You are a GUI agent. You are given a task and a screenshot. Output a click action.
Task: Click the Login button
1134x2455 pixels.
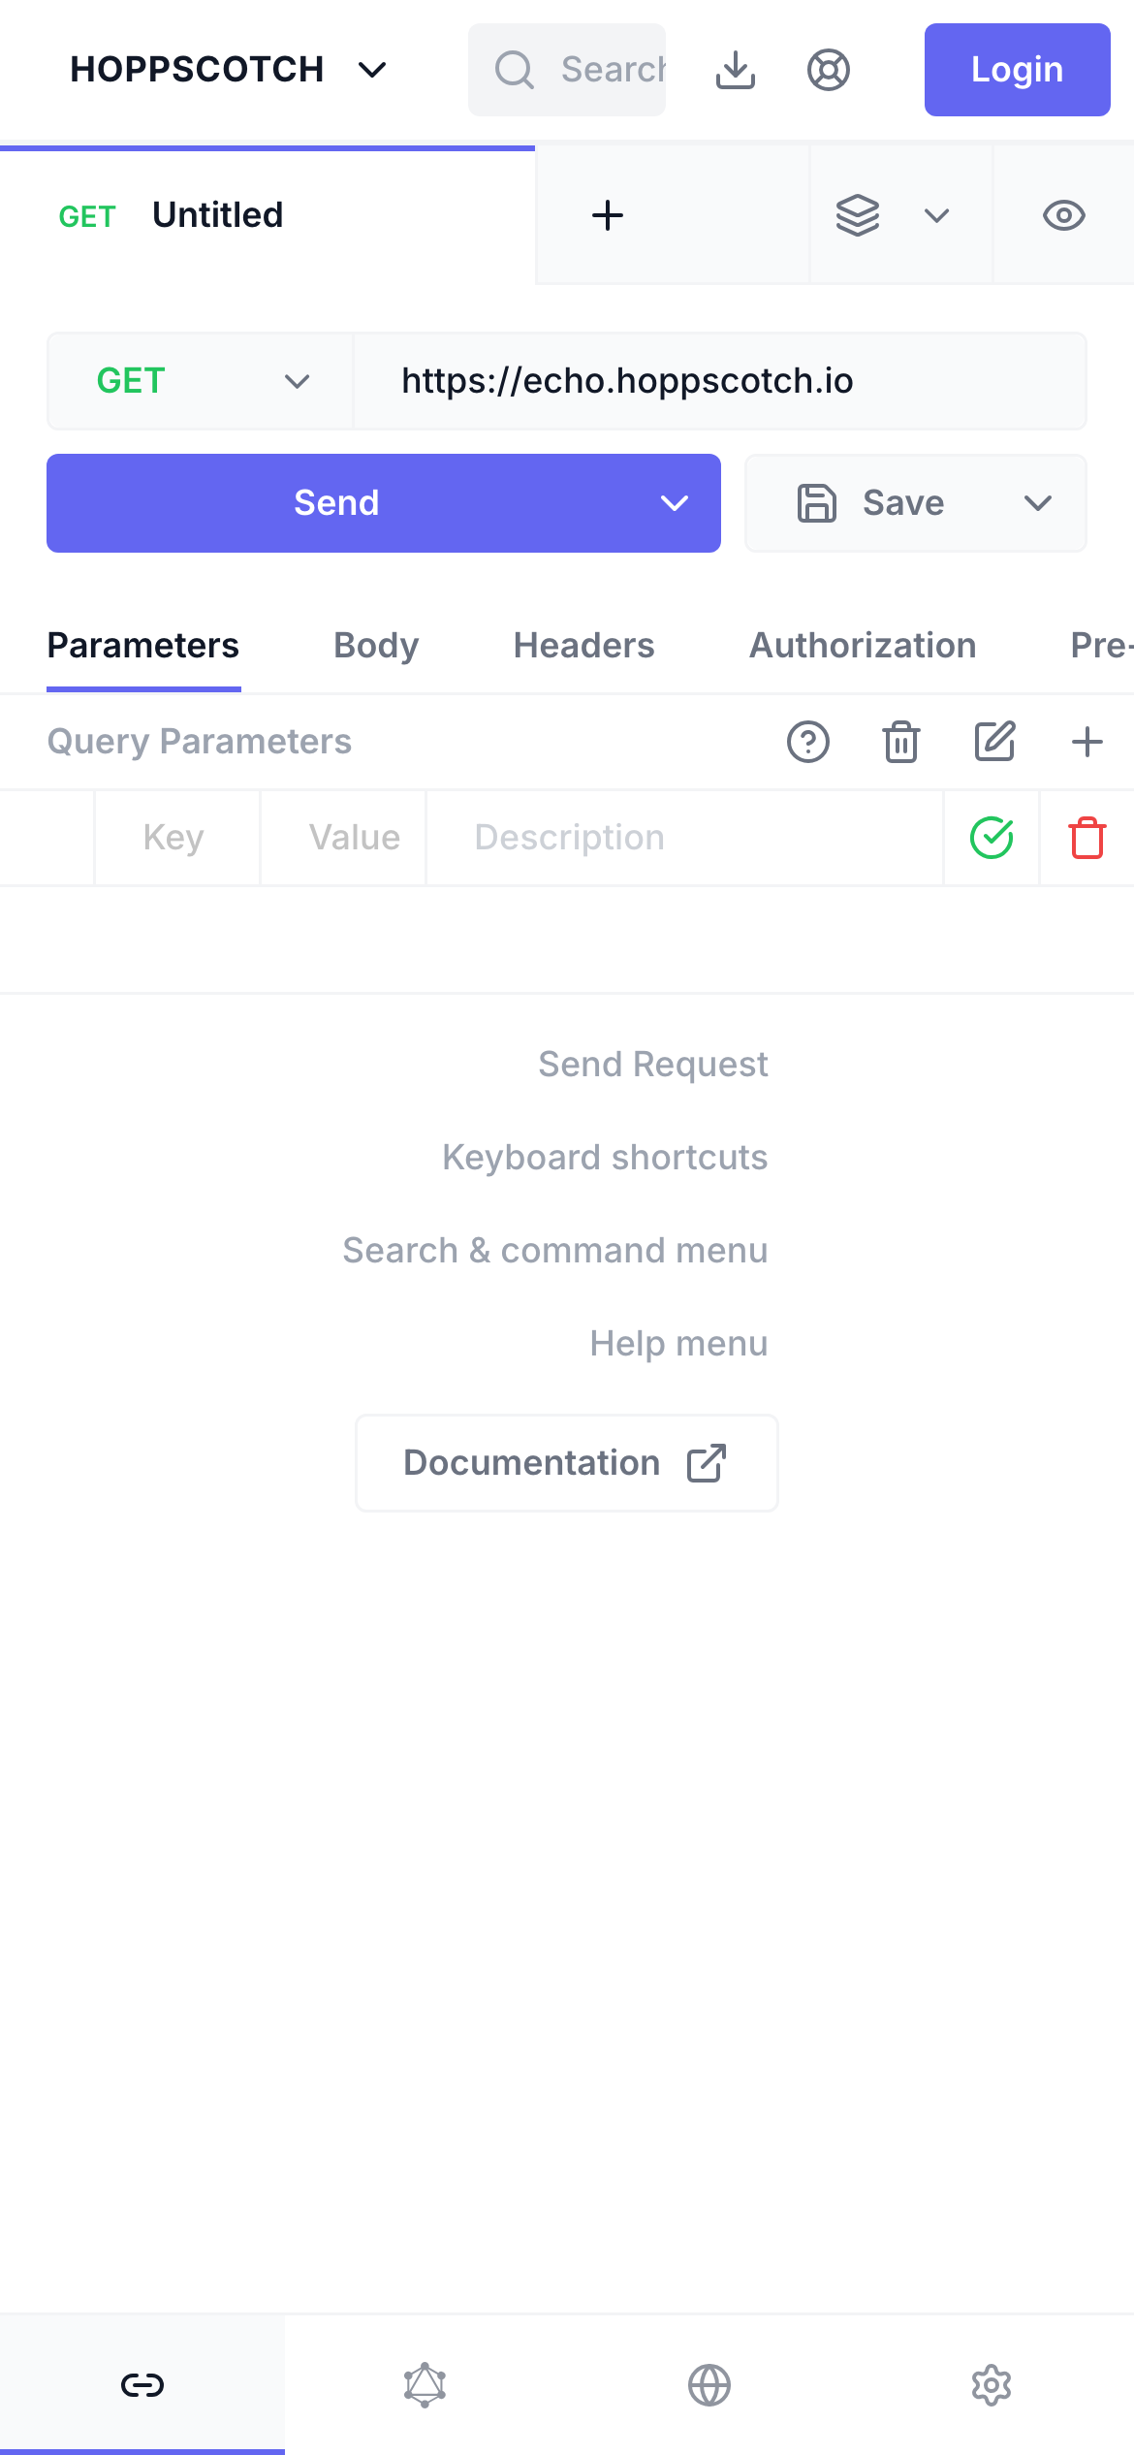(x=1017, y=70)
